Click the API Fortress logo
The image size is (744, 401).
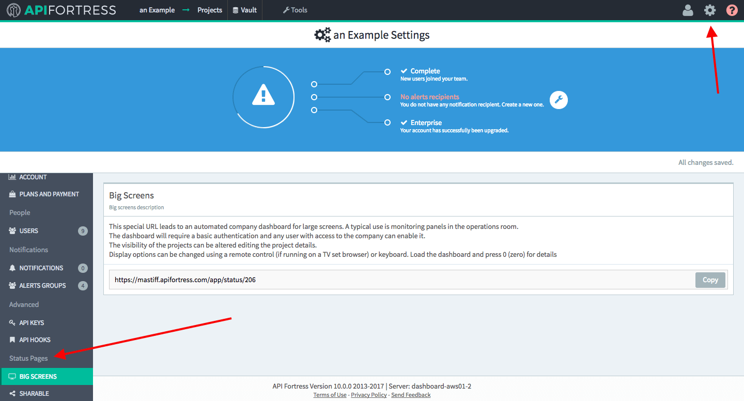[61, 10]
